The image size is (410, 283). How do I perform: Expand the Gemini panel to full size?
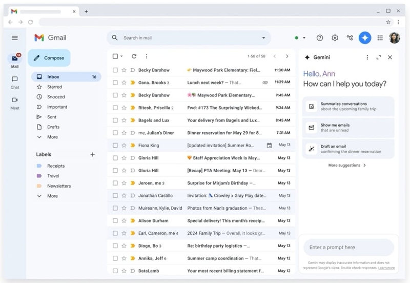378,57
